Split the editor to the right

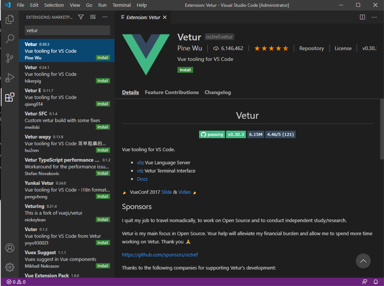pos(362,17)
